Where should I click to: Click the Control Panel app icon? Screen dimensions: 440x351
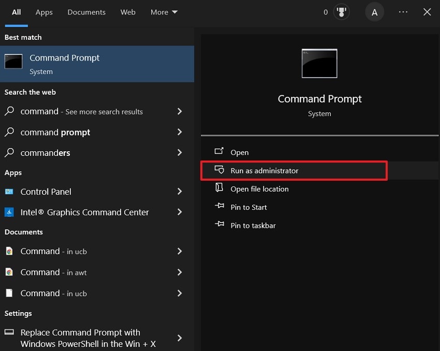pyautogui.click(x=9, y=192)
